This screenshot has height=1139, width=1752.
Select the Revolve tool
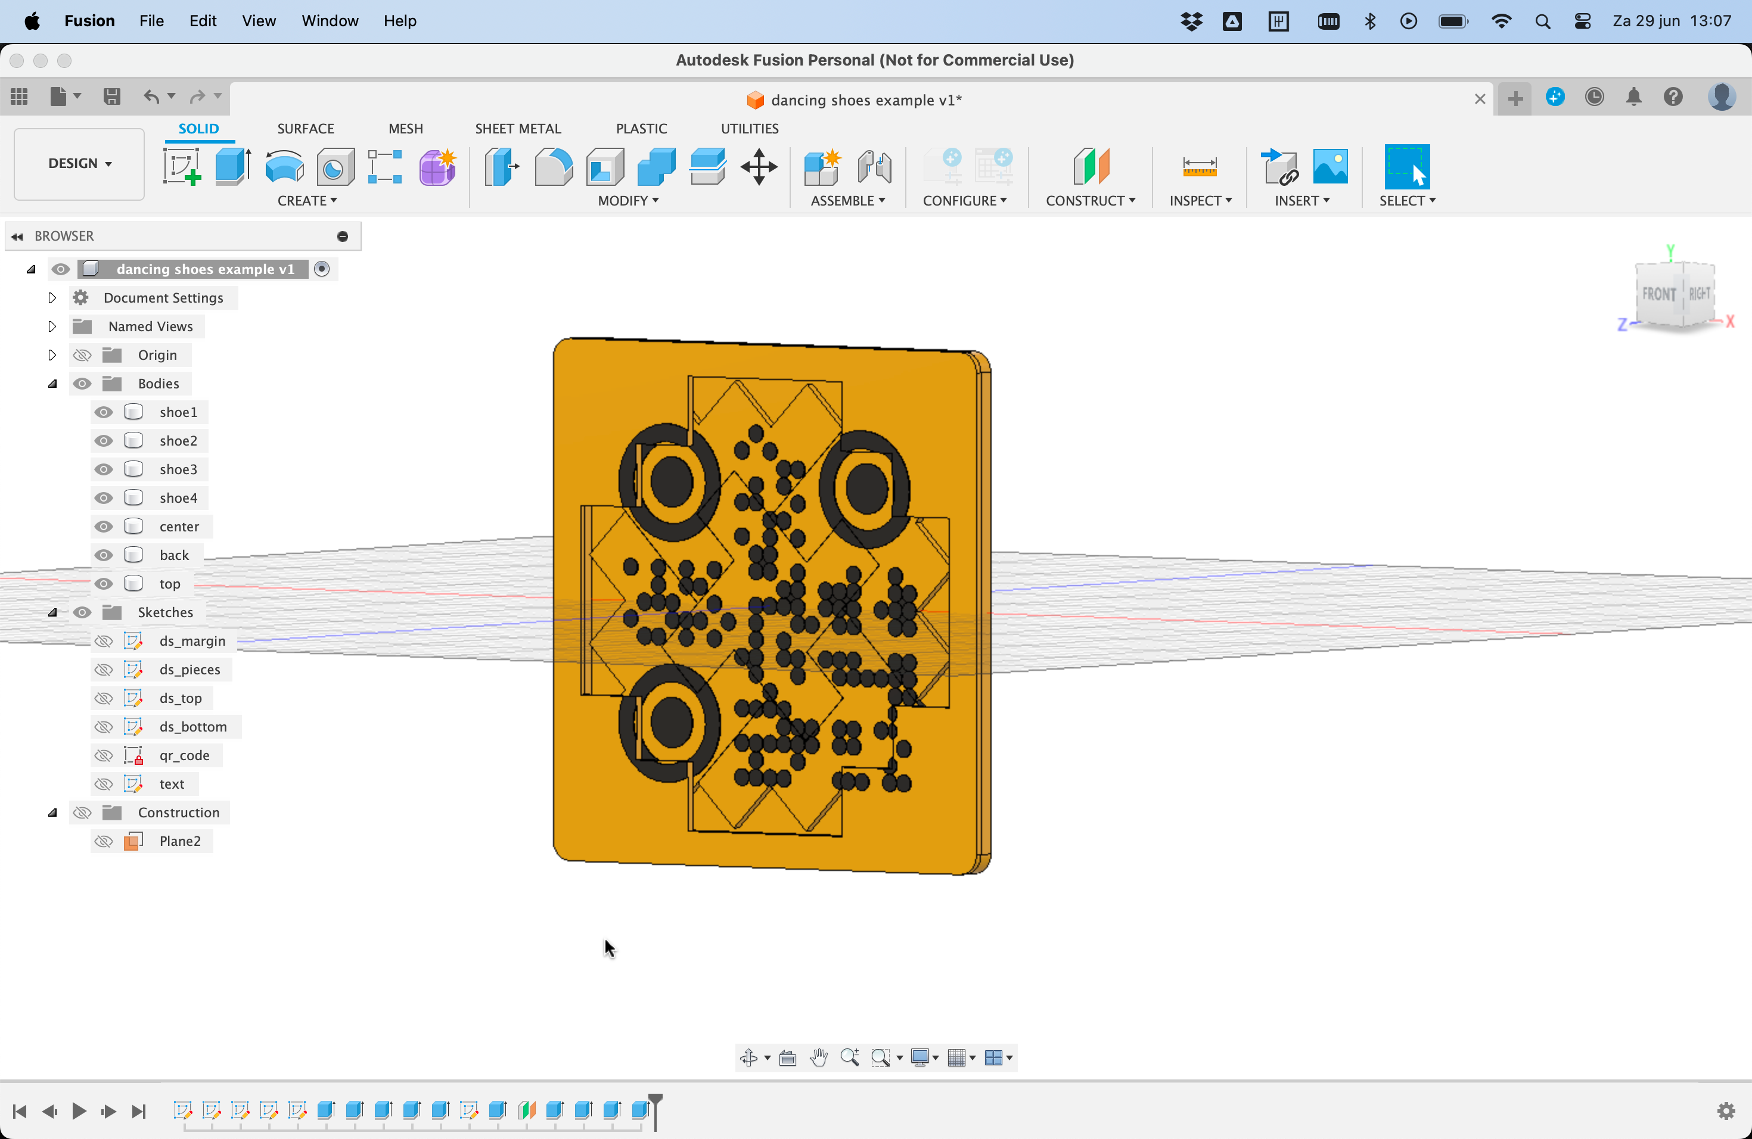point(284,166)
